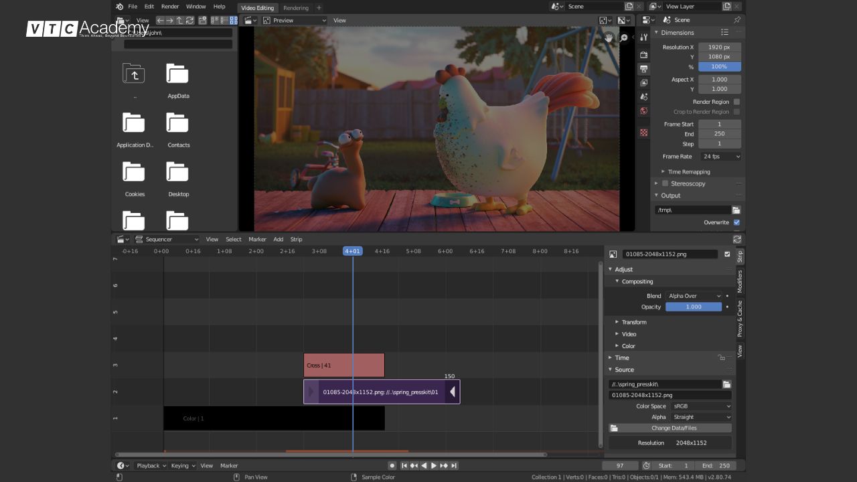Open the Blend mode Alpha Over dropdown

(694, 296)
